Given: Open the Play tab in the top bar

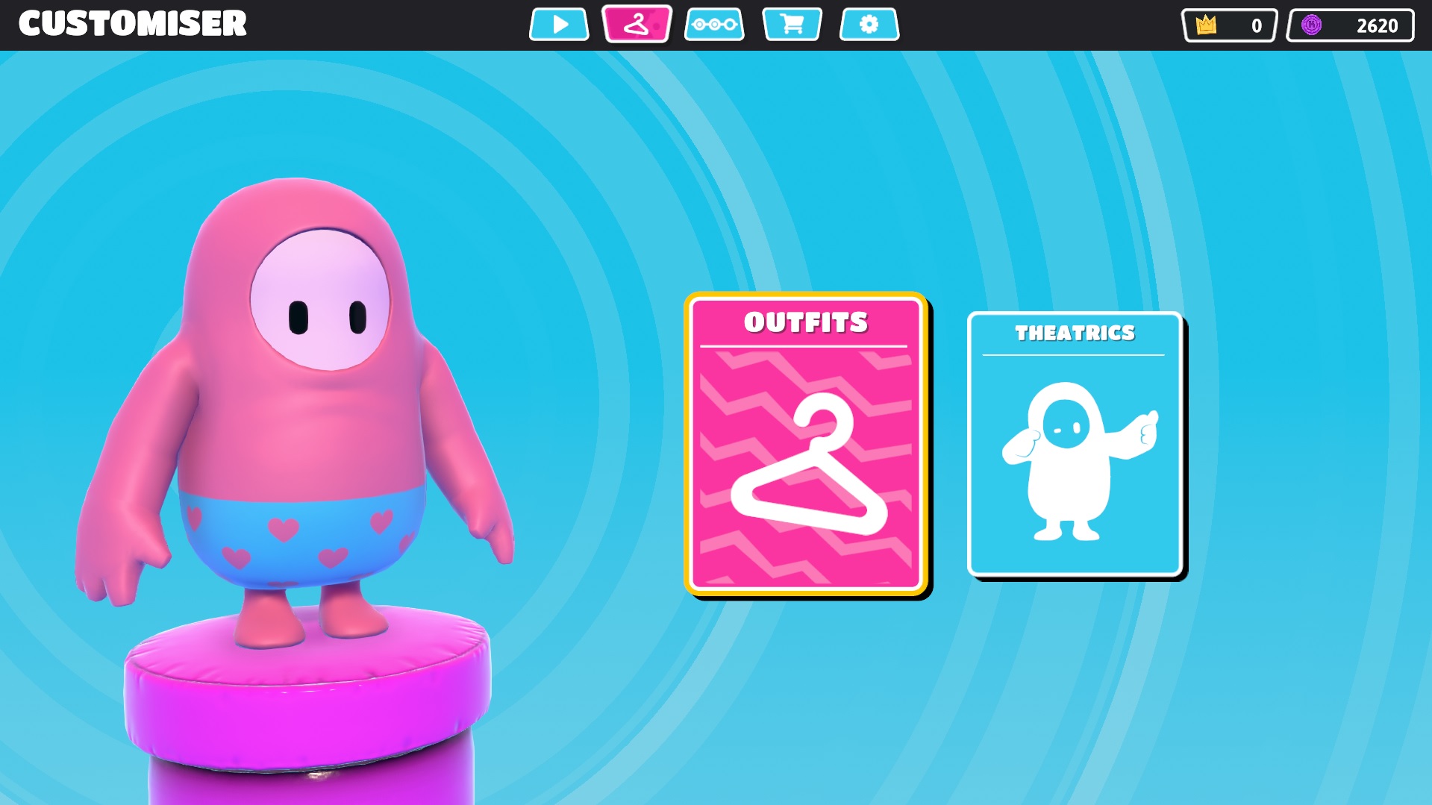Looking at the screenshot, I should pos(559,25).
